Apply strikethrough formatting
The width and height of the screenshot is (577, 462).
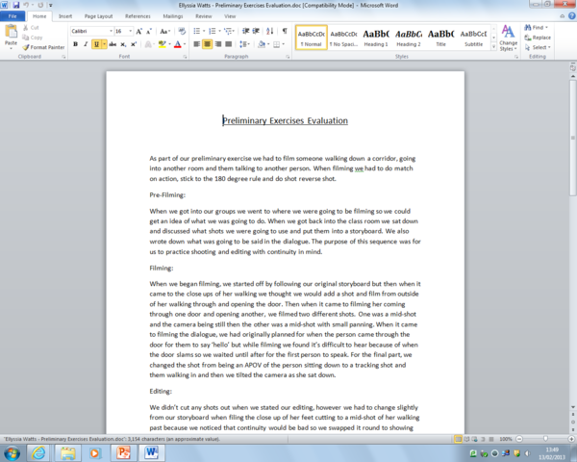113,44
